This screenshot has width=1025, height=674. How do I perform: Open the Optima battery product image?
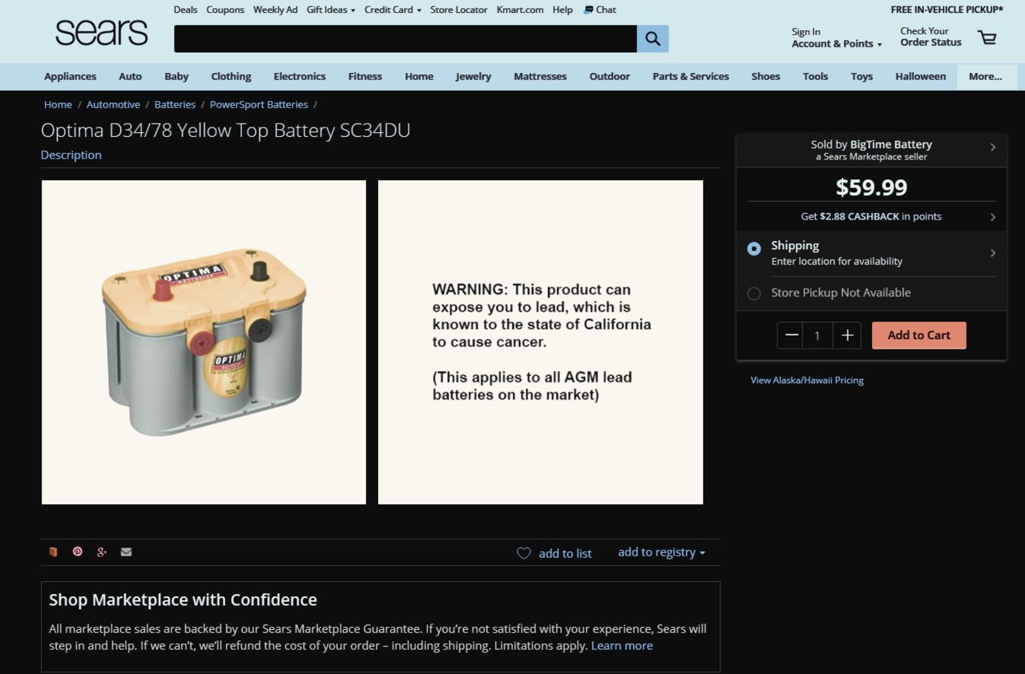pos(204,342)
